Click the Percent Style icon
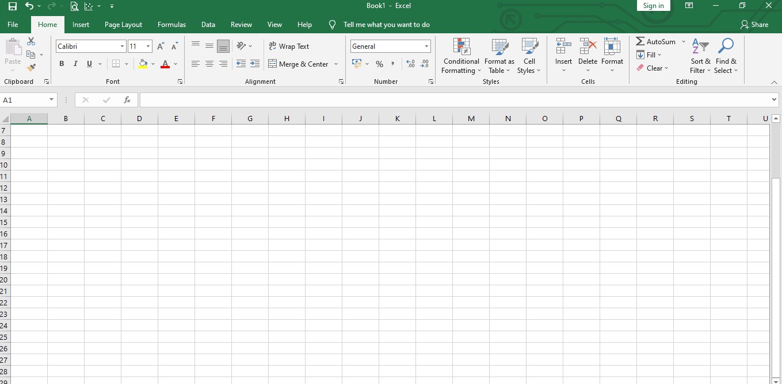The width and height of the screenshot is (782, 384). (379, 64)
